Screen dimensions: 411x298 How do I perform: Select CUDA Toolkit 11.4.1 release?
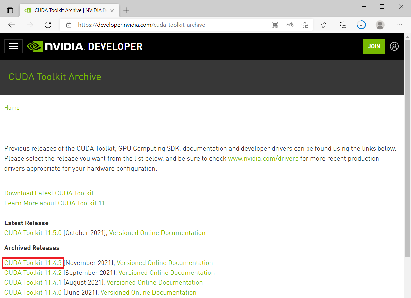(33, 282)
